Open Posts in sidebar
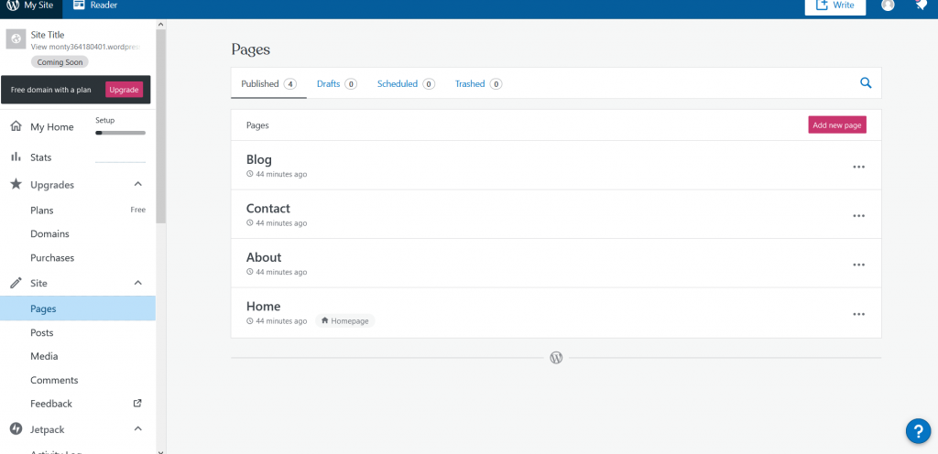The width and height of the screenshot is (938, 454). point(42,333)
